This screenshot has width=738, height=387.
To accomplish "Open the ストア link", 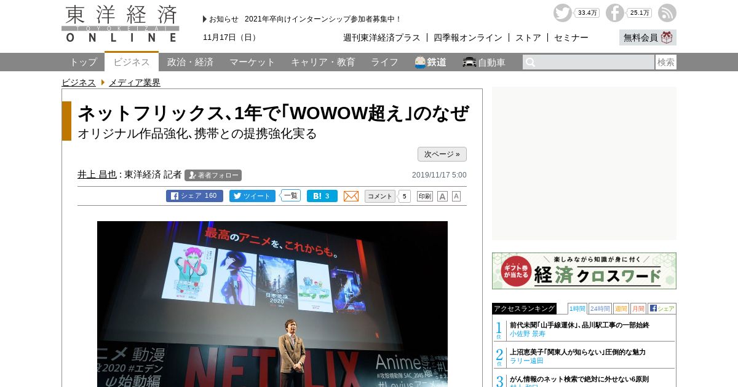I will click(x=528, y=37).
